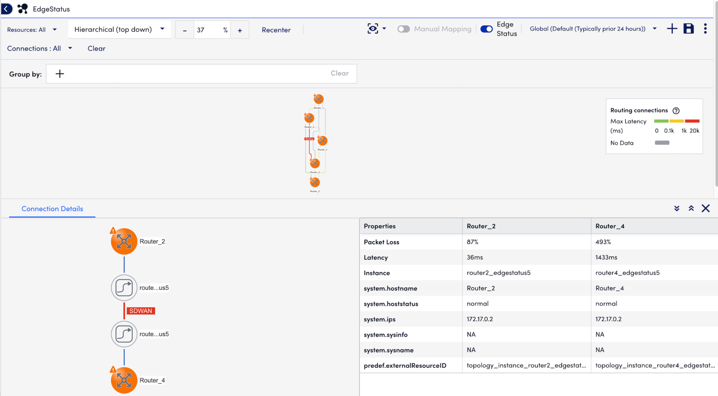Toggle the Manual Mapping switch

tap(404, 29)
